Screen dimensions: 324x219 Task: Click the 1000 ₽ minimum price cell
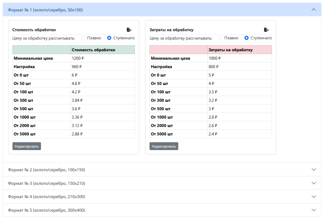[240, 58]
